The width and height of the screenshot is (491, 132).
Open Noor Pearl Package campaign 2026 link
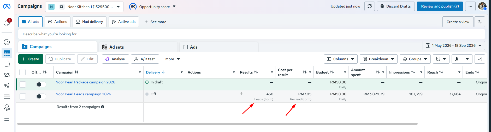click(x=85, y=82)
